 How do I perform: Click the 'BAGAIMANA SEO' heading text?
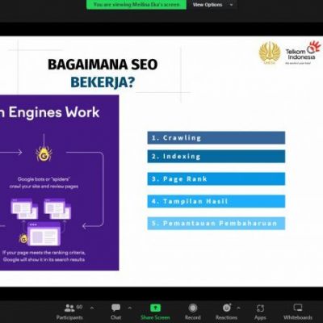point(103,65)
